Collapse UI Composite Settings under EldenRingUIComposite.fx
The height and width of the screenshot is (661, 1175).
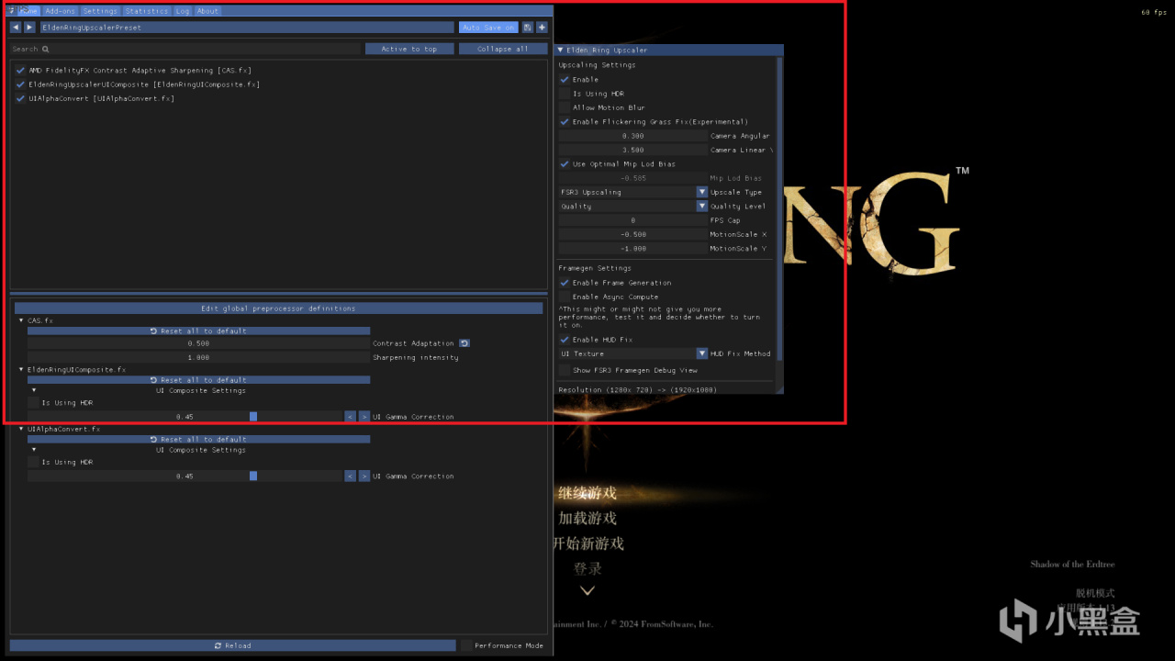click(x=34, y=390)
